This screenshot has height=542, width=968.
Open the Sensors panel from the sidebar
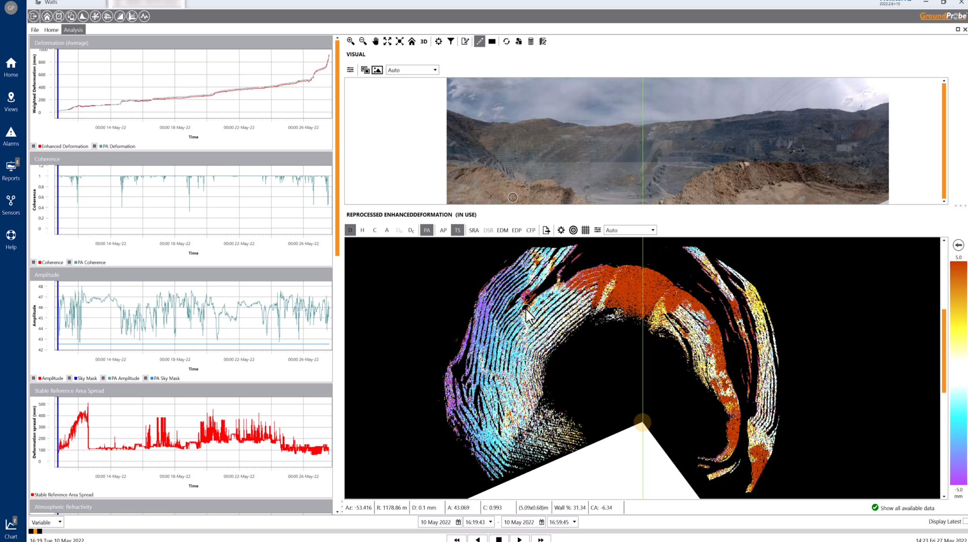pos(11,204)
